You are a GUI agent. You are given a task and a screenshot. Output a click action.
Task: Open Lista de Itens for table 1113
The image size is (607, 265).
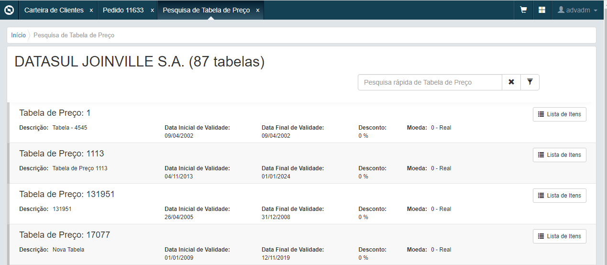point(559,155)
